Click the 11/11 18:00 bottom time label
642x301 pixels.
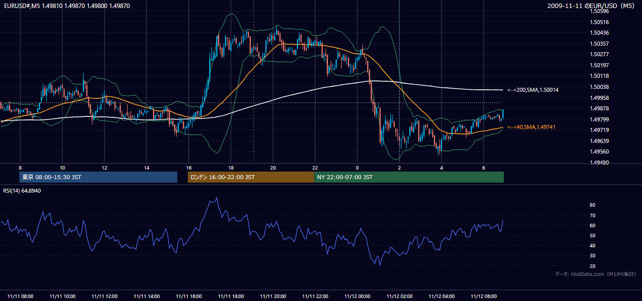coord(231,296)
